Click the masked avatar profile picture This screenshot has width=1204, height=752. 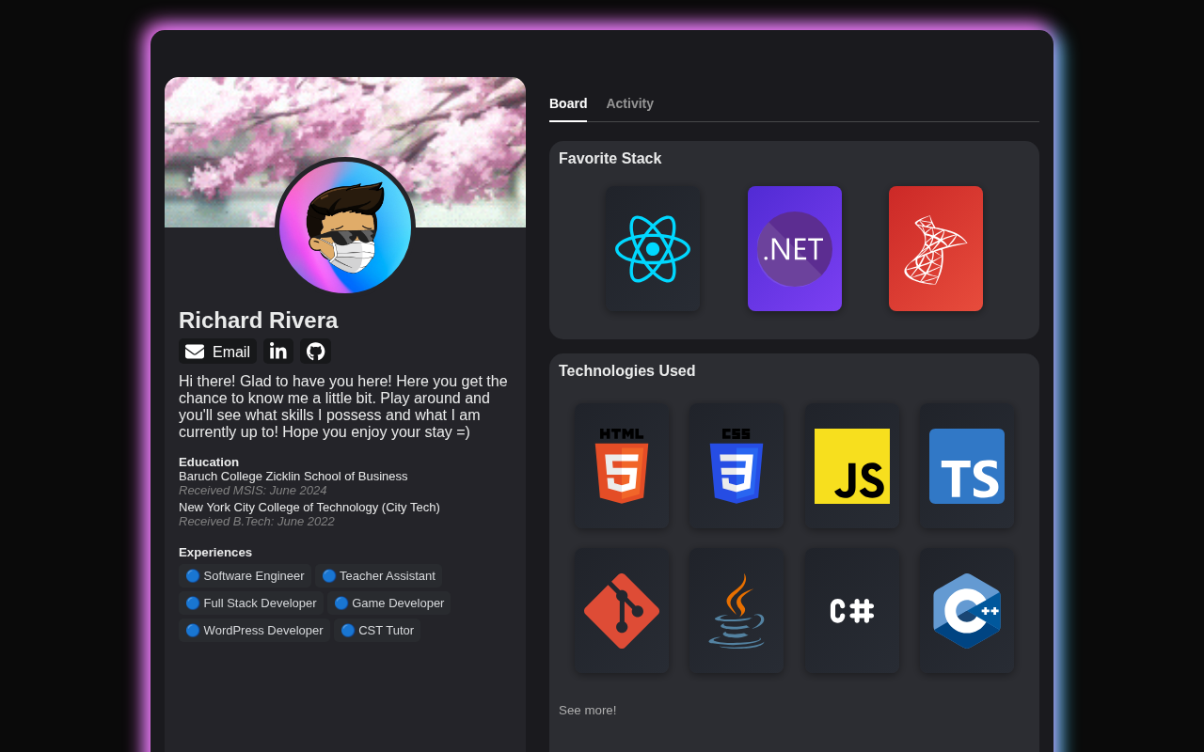345,227
